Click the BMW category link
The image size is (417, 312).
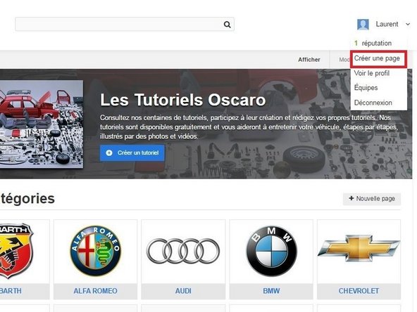[271, 291]
